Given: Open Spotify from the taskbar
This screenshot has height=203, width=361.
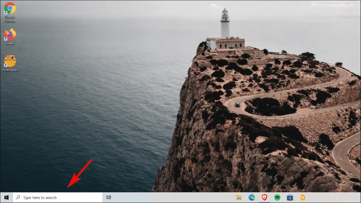Looking at the screenshot, I should point(277,197).
